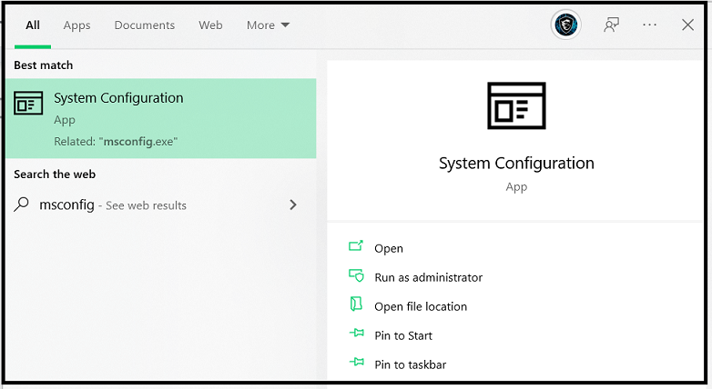Viewport: 712px width, 389px height.
Task: Open the three-dots options menu
Action: pos(649,25)
